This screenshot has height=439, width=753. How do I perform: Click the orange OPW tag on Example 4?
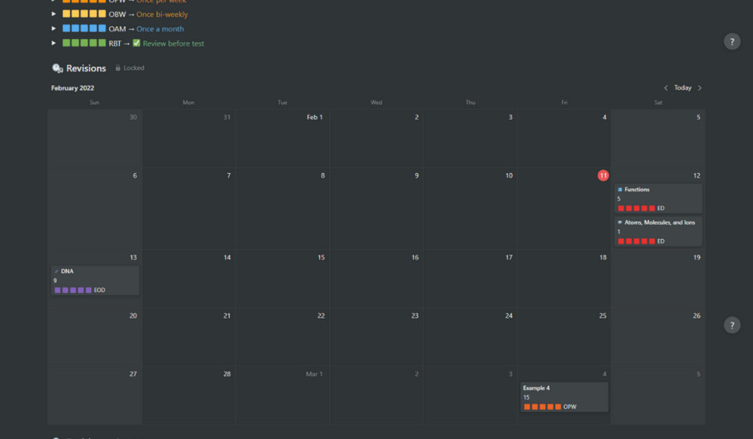[x=550, y=407]
